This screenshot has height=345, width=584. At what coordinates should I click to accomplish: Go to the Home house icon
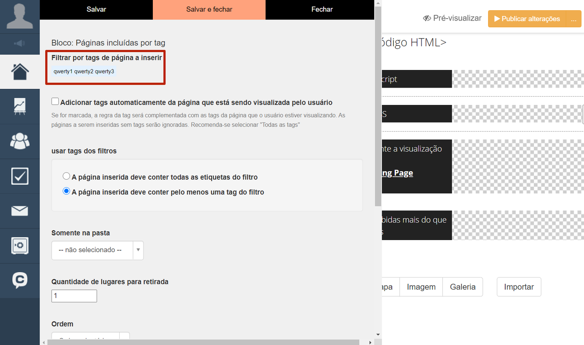pos(19,71)
